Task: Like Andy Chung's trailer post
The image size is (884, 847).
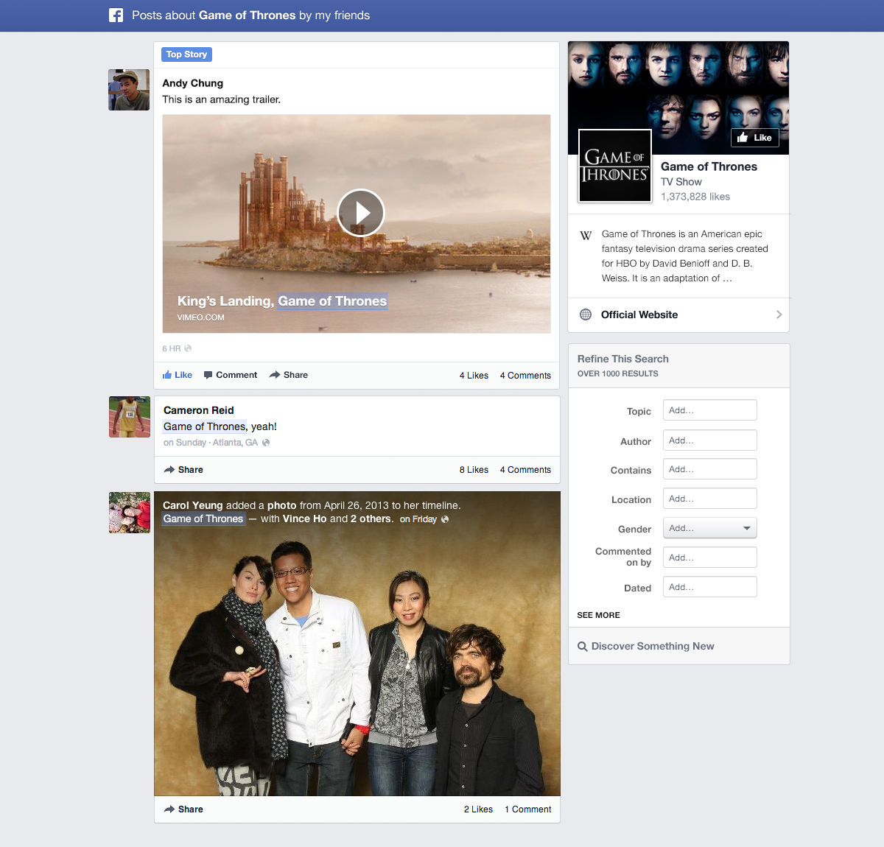Action: (x=178, y=375)
